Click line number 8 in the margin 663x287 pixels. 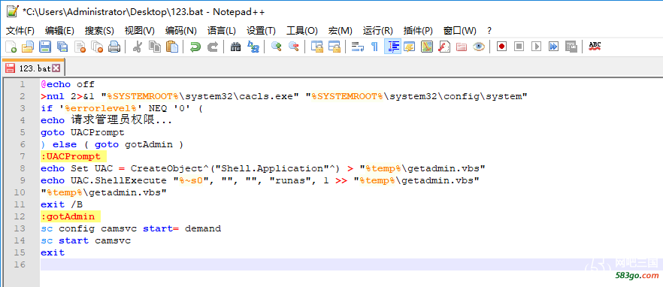pyautogui.click(x=22, y=168)
